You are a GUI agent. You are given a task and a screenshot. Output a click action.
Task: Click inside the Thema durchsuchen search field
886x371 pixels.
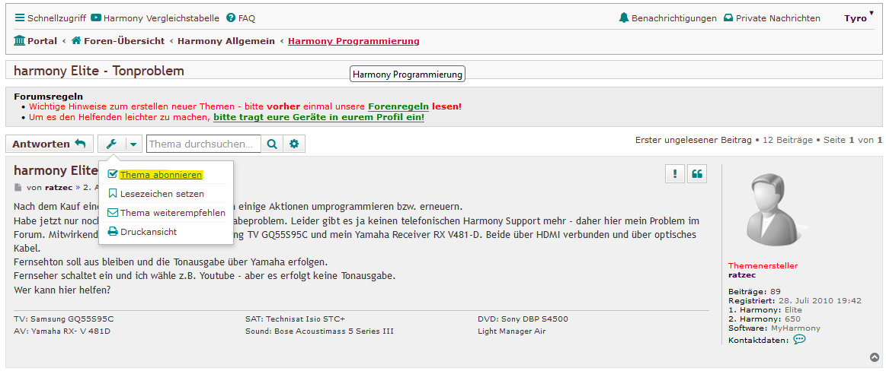203,144
